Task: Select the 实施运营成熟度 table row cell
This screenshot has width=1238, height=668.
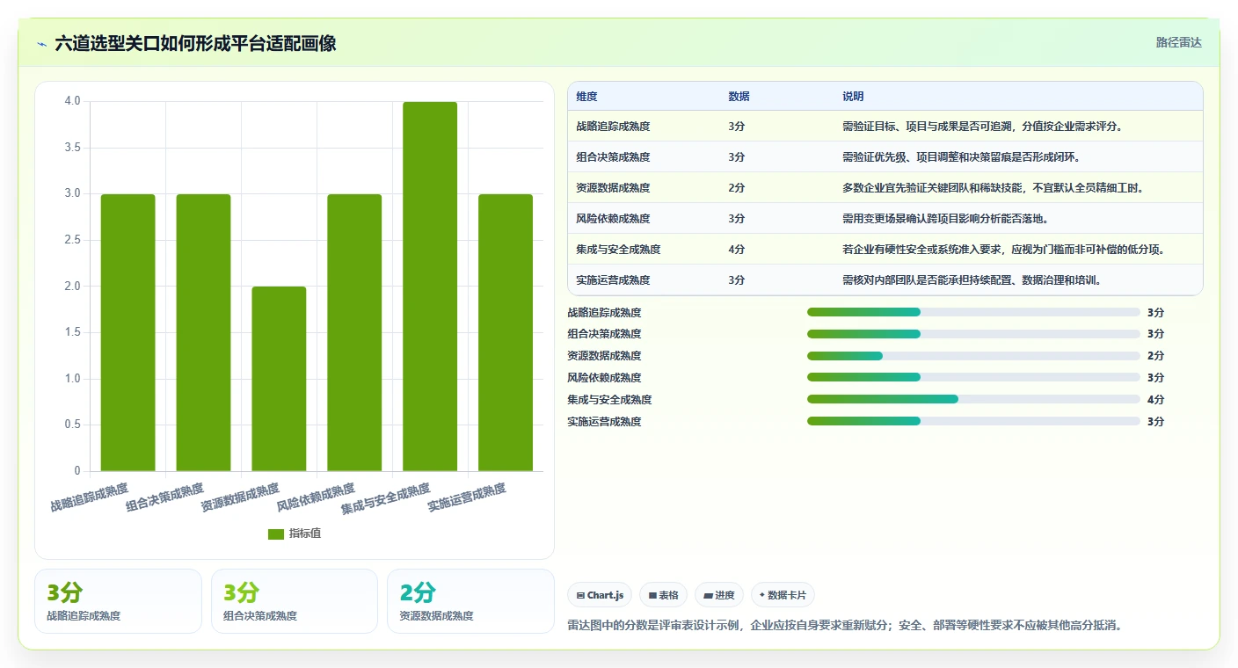Action: click(x=613, y=280)
